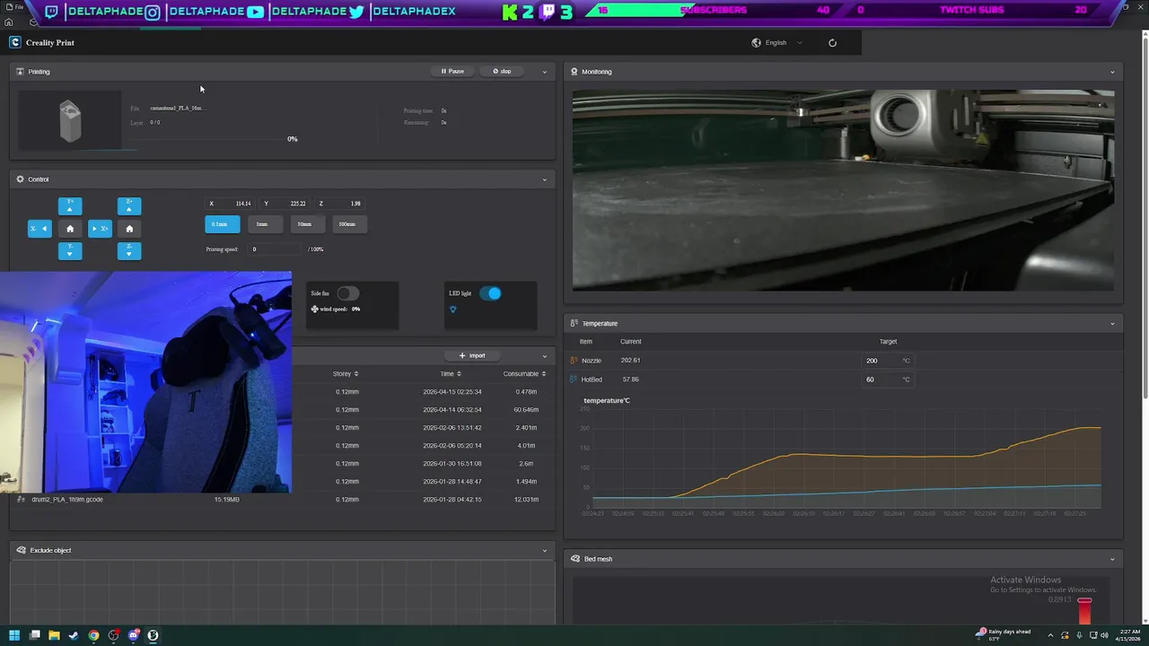1149x646 pixels.
Task: Collapse the Control panel
Action: (x=544, y=179)
